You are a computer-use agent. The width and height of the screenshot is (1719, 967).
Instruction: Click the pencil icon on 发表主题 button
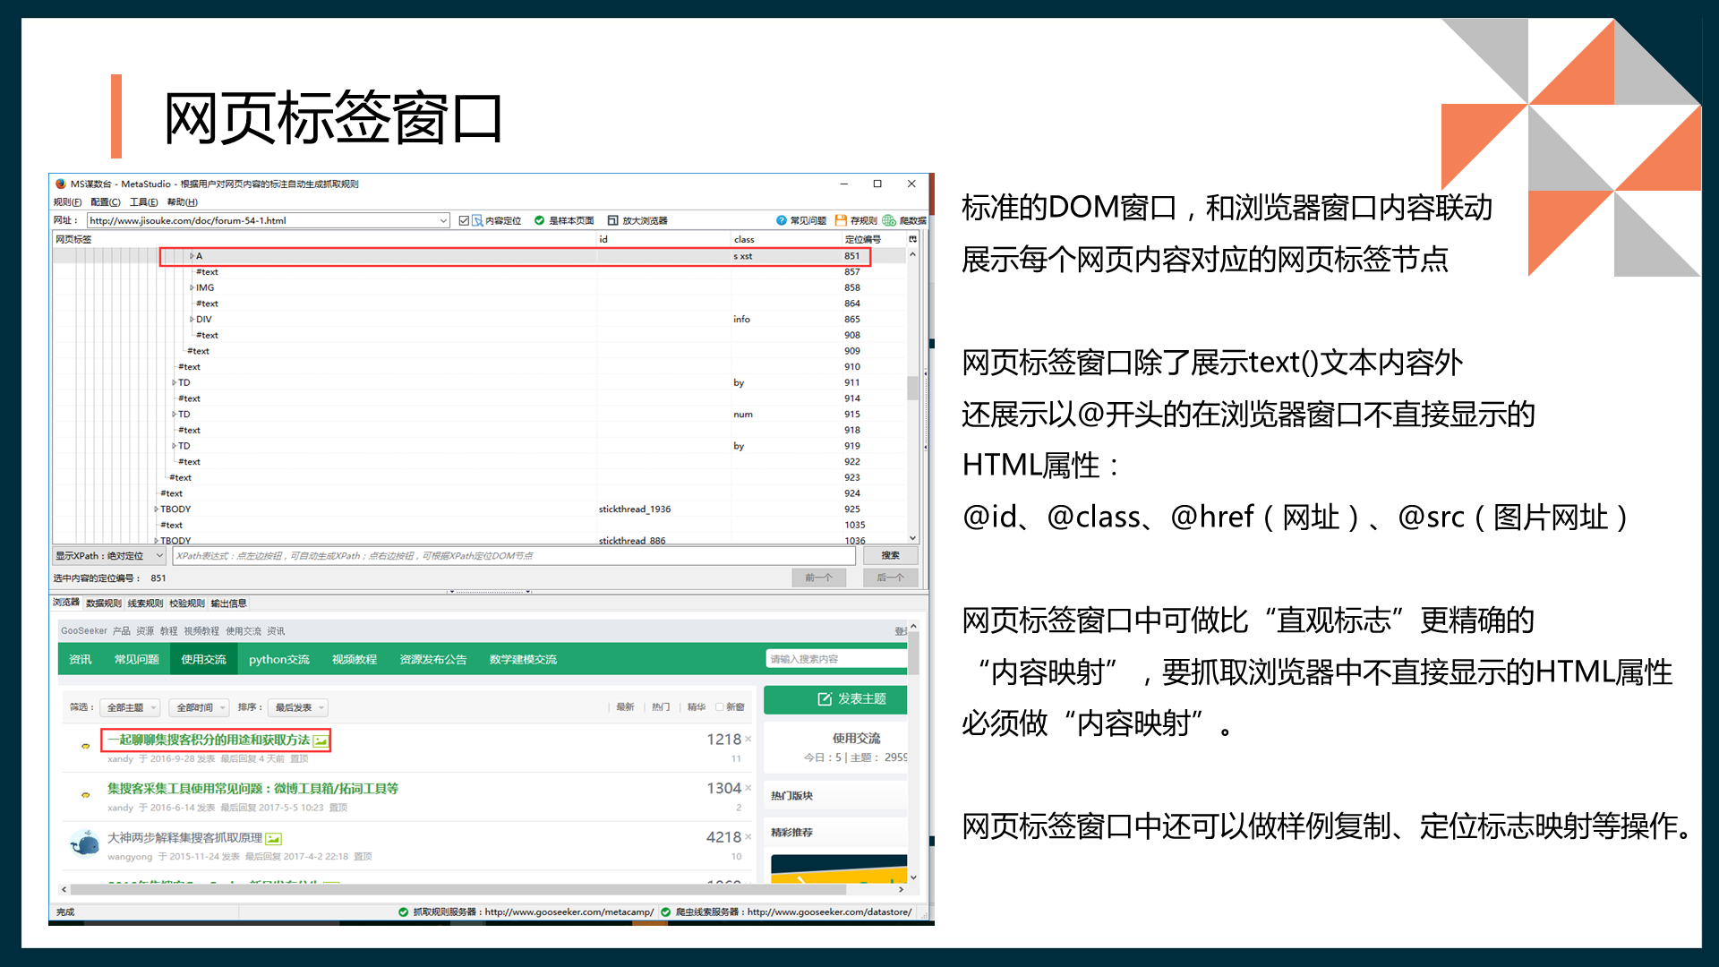825,699
